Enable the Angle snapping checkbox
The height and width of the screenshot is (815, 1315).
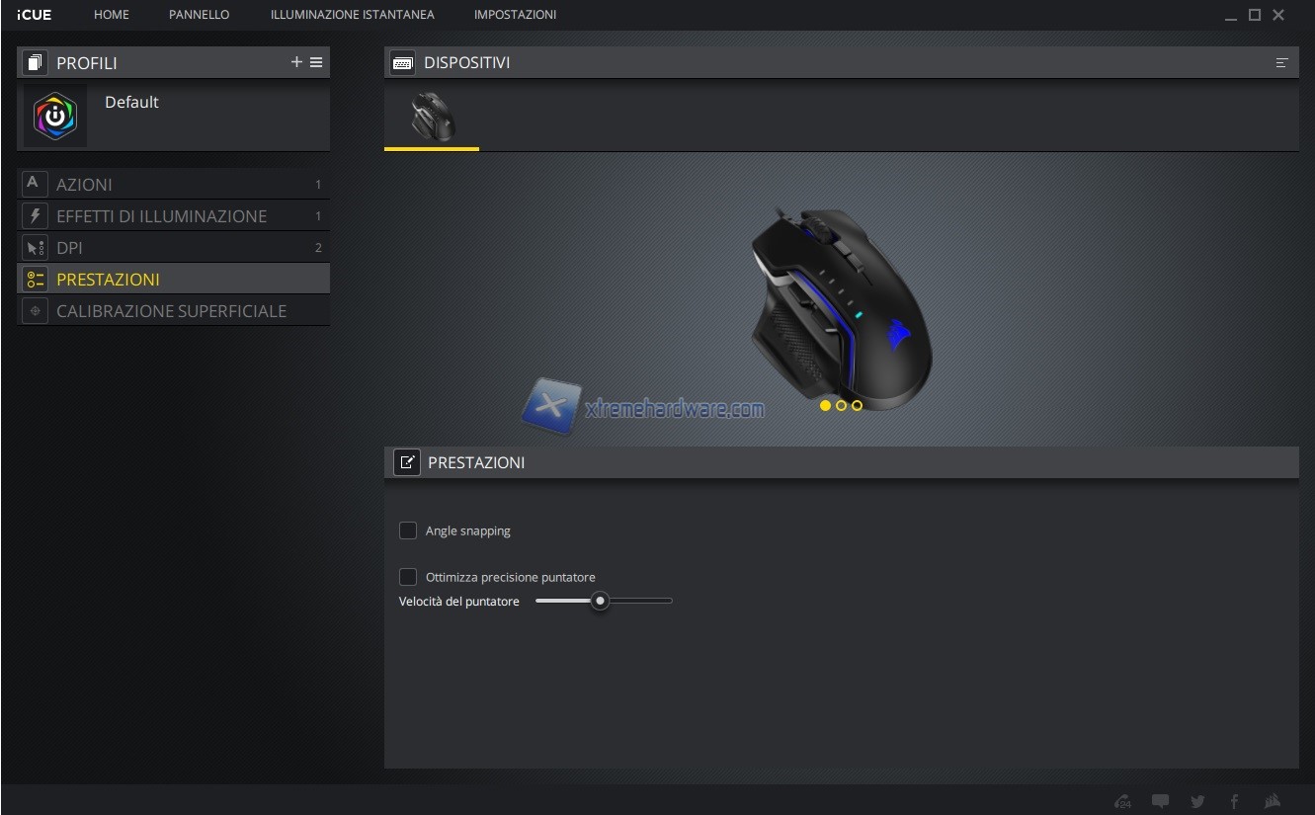click(x=408, y=530)
